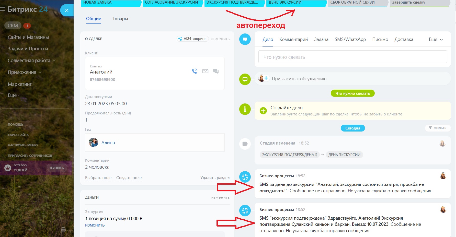Click the green info icon in timeline
The image size is (456, 237).
[245, 109]
